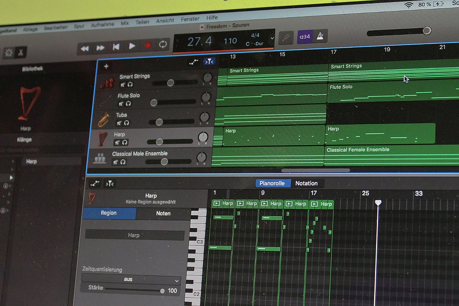The height and width of the screenshot is (306, 459).
Task: Toggle the metronome icon
Action: coord(320,36)
